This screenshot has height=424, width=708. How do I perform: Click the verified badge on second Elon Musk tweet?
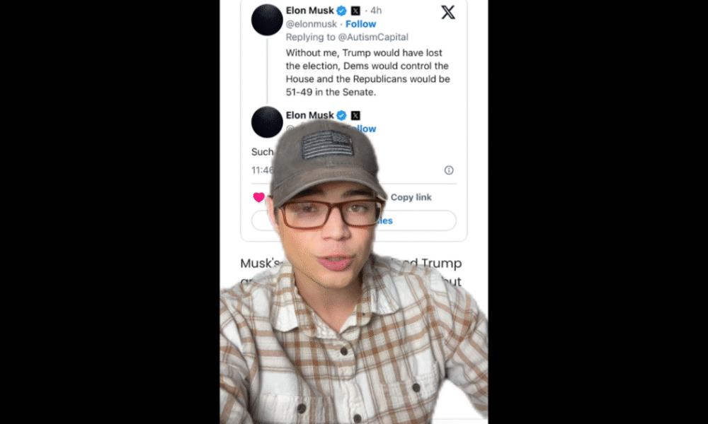(x=342, y=115)
